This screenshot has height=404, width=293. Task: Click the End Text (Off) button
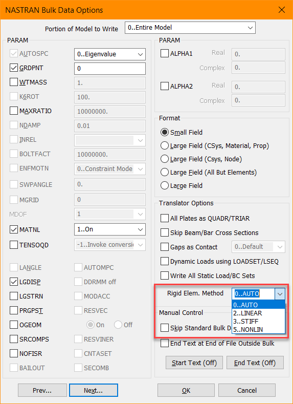tap(255, 363)
